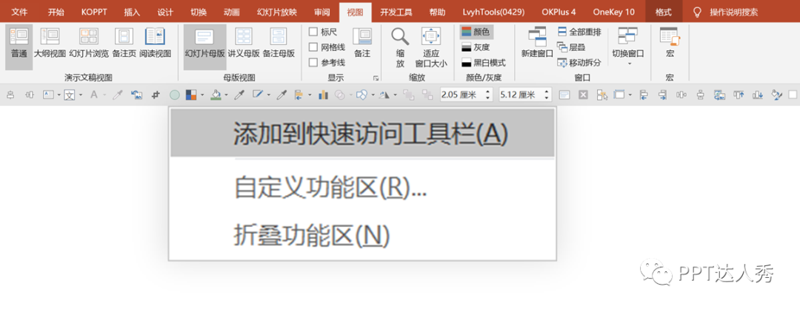Image resolution: width=800 pixels, height=309 pixels.
Task: Switch to the Design (设计) tab
Action: coord(165,13)
